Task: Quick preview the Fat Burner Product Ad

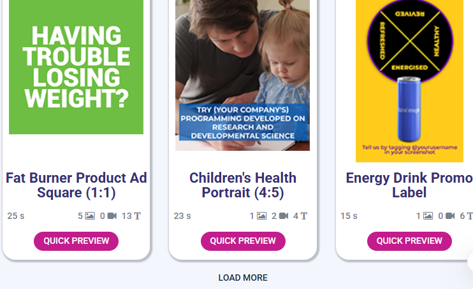Action: tap(76, 241)
